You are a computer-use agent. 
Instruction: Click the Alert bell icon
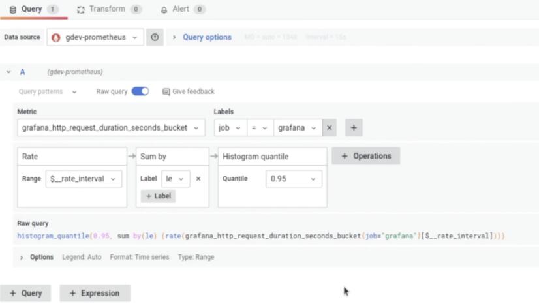pos(164,10)
